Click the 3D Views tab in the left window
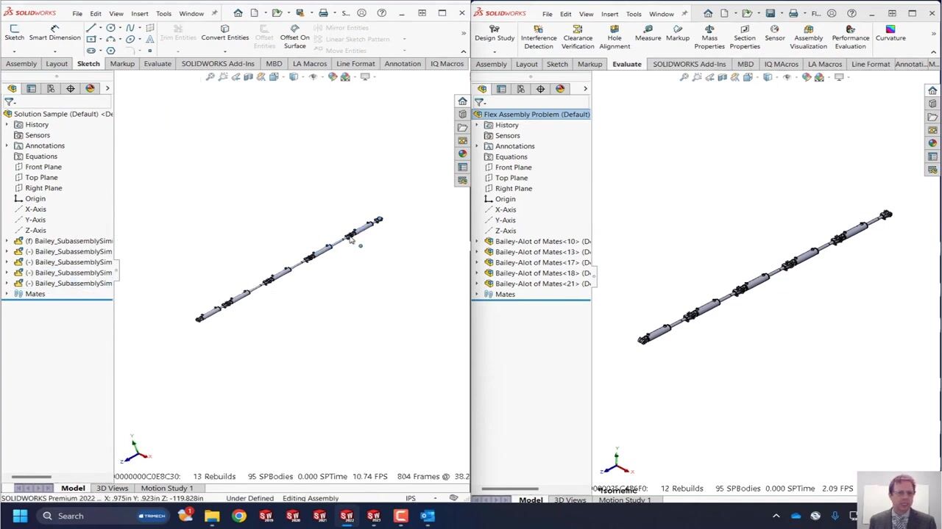This screenshot has width=942, height=529. (112, 488)
